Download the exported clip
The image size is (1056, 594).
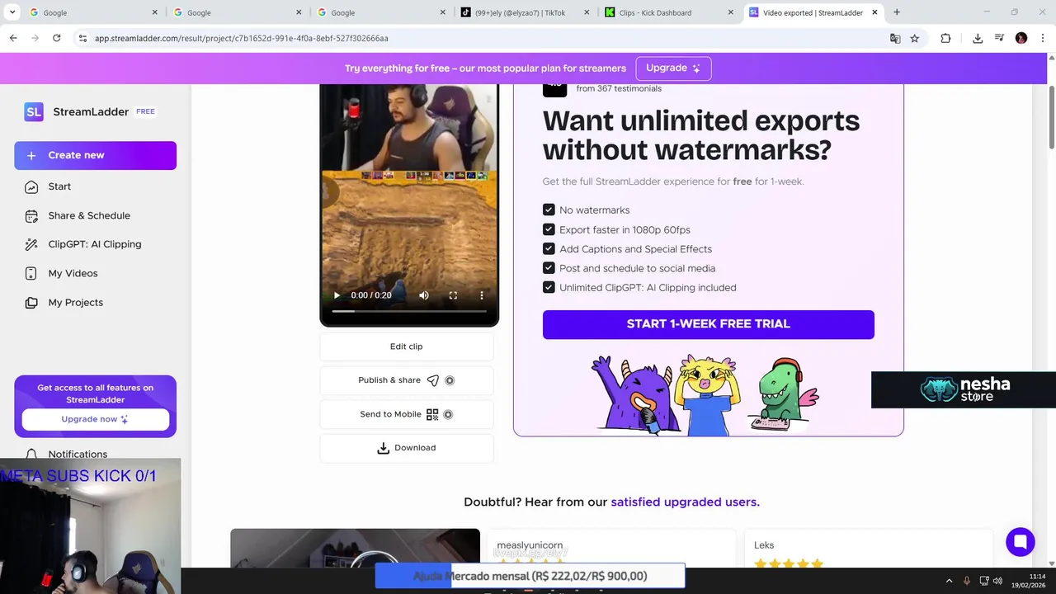pyautogui.click(x=406, y=448)
